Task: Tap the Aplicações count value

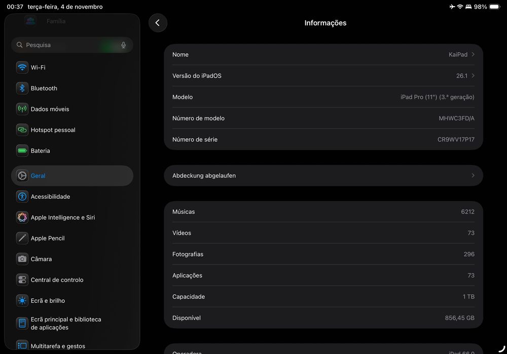Action: click(471, 275)
